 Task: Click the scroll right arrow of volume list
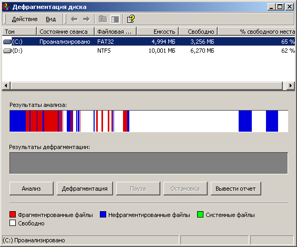pos(291,85)
